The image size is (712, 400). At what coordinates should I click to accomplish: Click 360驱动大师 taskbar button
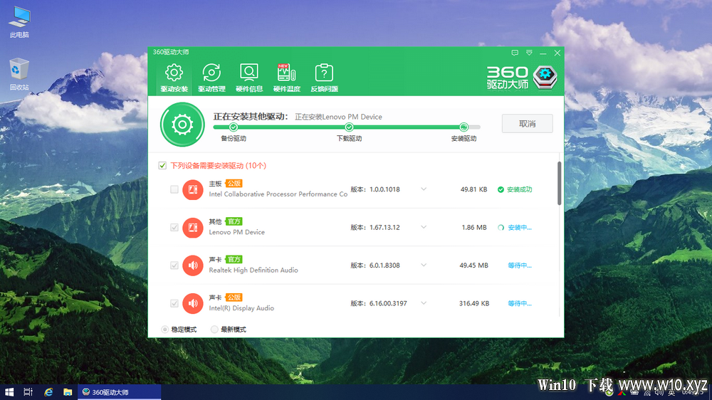pos(120,392)
